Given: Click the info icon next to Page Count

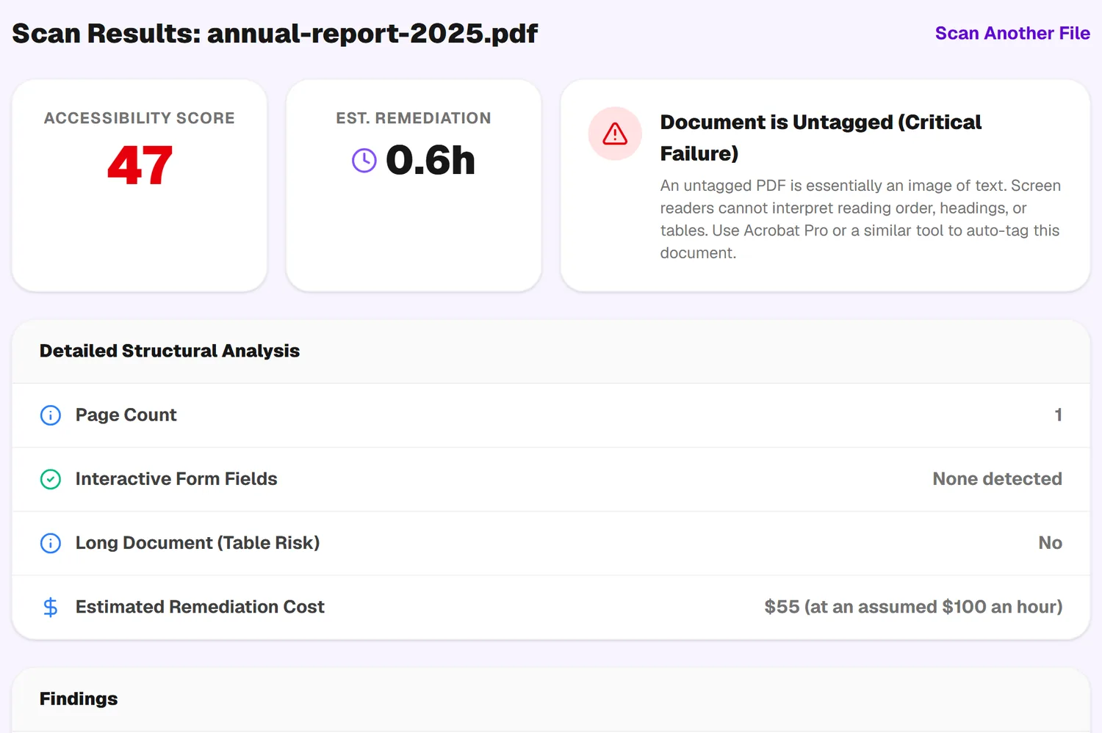Looking at the screenshot, I should point(51,415).
